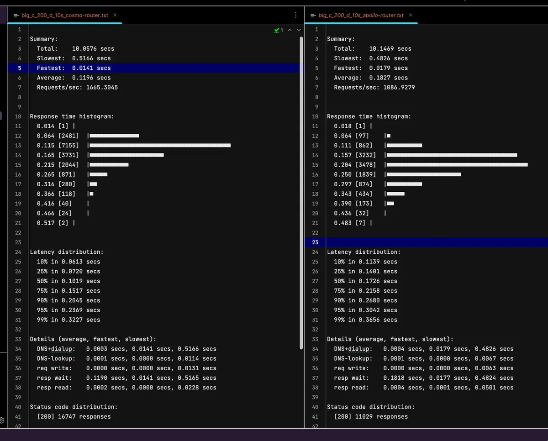The image size is (548, 441).
Task: Select the big_c_200_d_10s_cosmo-router.txt tab
Action: [65, 15]
